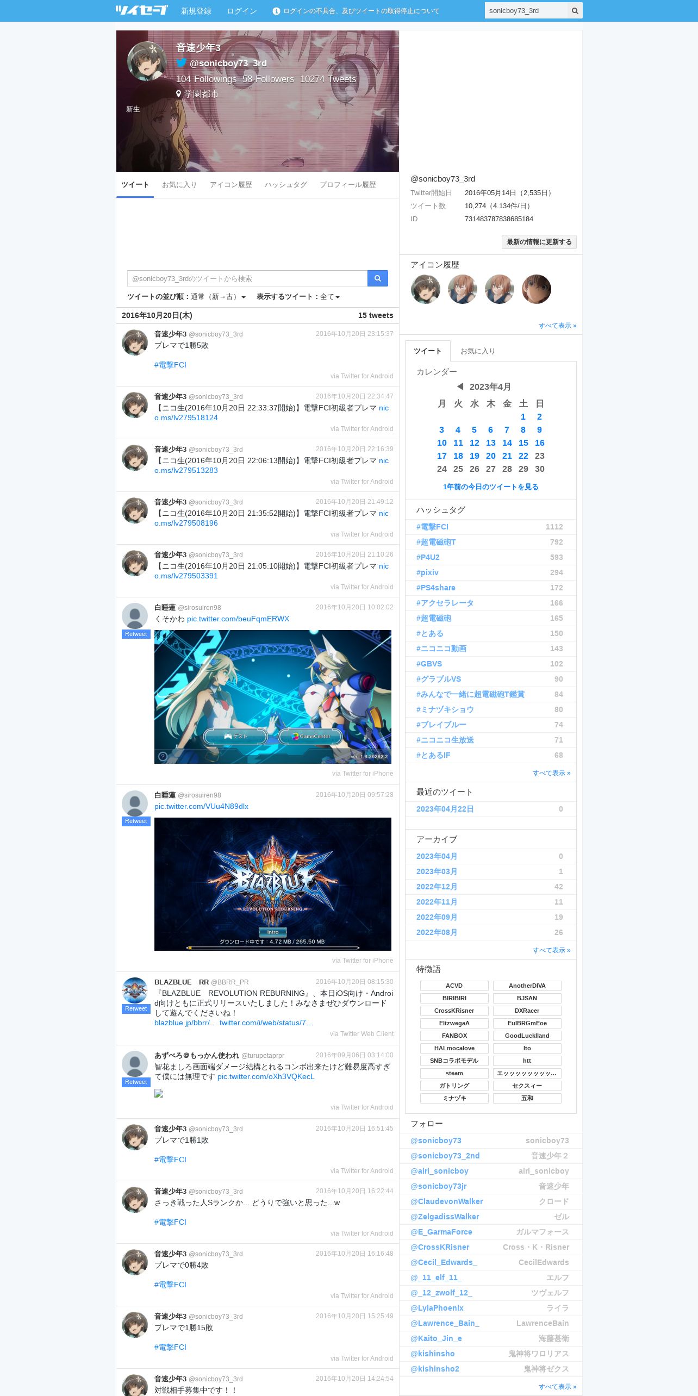
Task: Open followed account @LylaPhoenix
Action: (437, 1308)
